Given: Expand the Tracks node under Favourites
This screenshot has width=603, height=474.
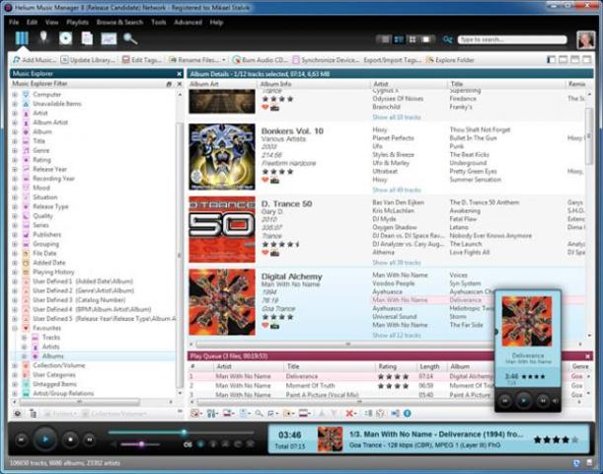Looking at the screenshot, I should point(25,338).
